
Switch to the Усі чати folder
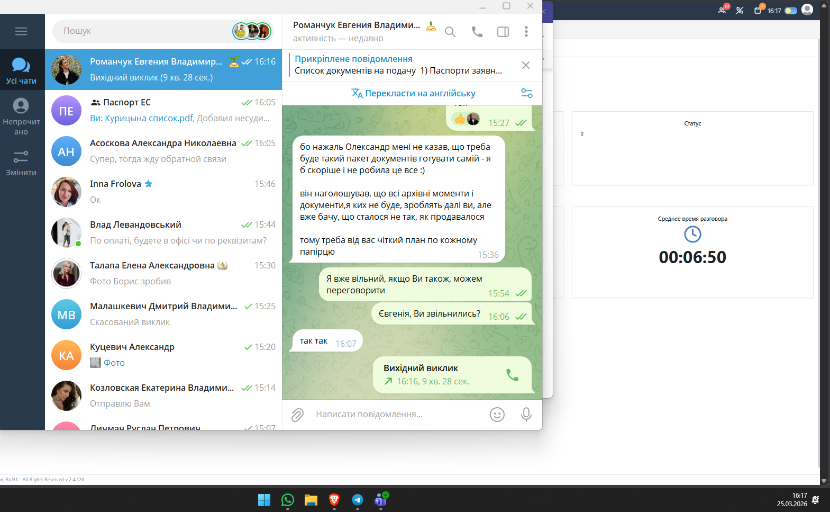tap(21, 70)
